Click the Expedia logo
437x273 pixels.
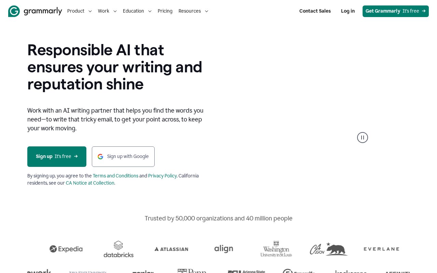click(66, 249)
